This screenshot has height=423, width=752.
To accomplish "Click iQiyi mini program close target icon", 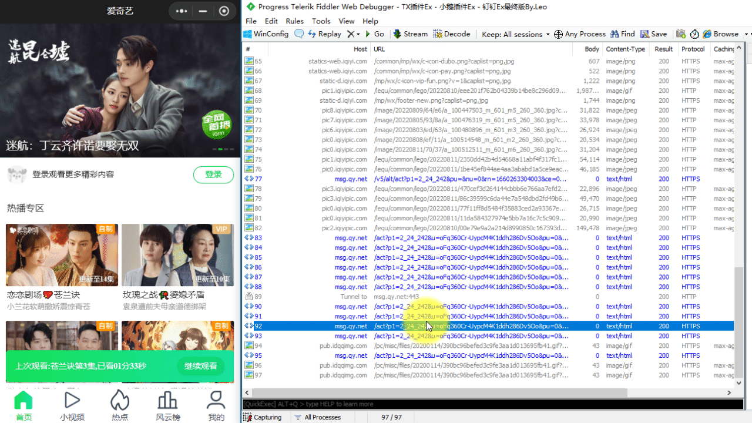I will 224,11.
